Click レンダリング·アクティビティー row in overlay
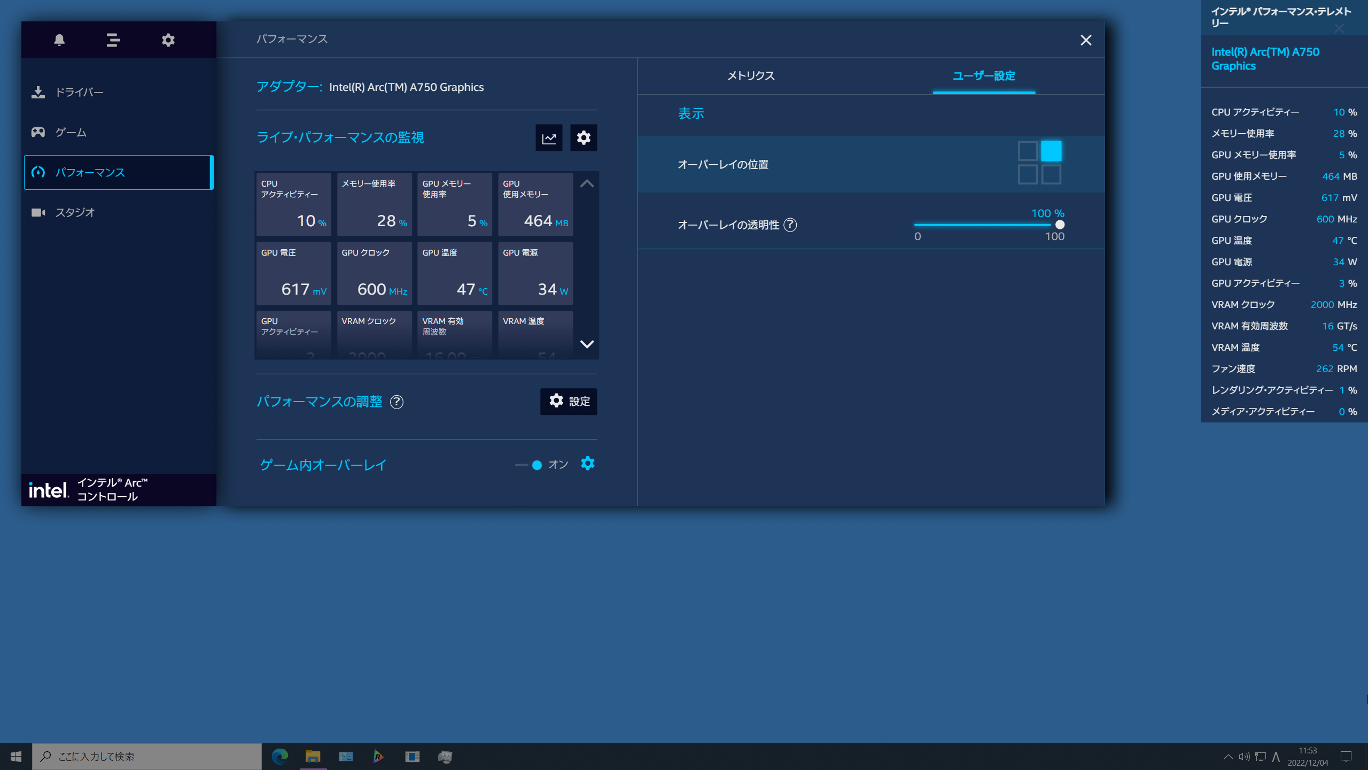Image resolution: width=1368 pixels, height=770 pixels. coord(1284,390)
